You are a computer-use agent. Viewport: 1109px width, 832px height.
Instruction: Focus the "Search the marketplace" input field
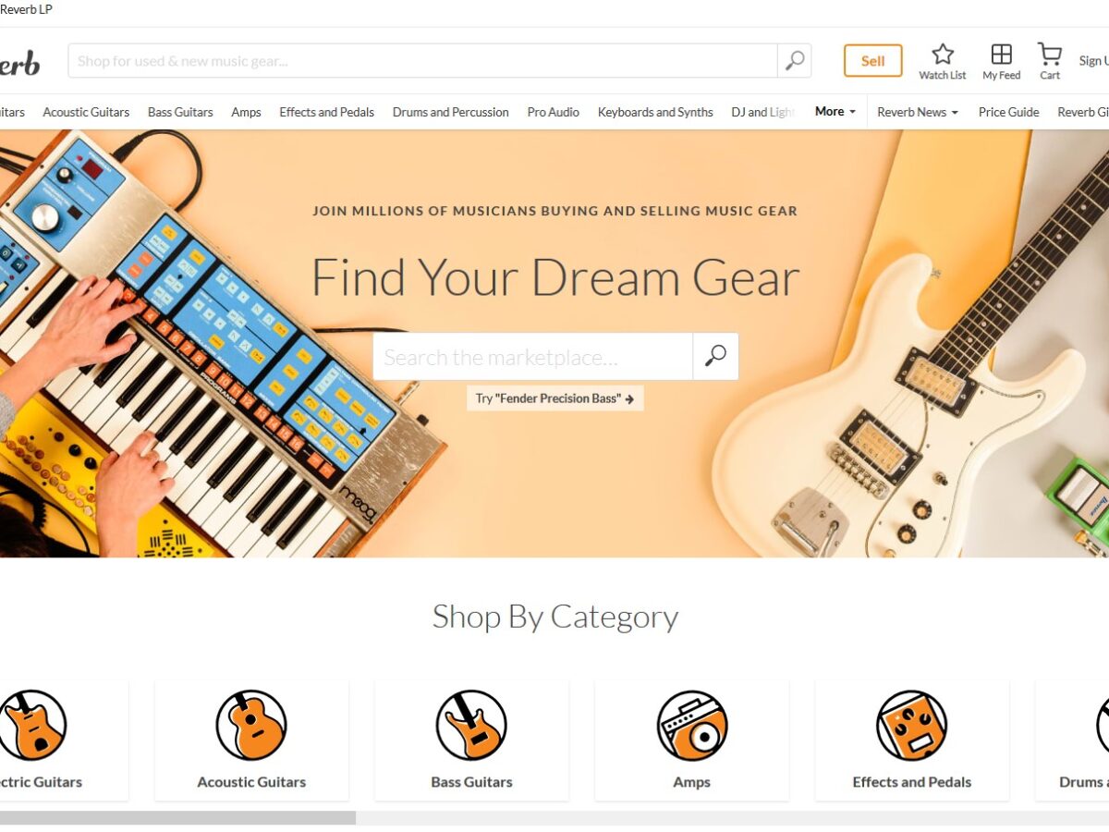click(533, 357)
